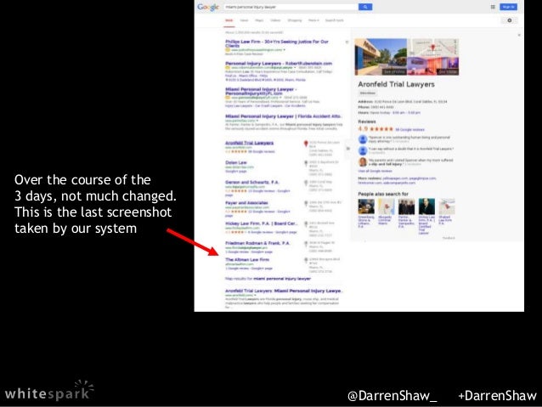Click info icon next to Phillips Law Firm ad
This screenshot has width=542, height=407.
[x=347, y=42]
